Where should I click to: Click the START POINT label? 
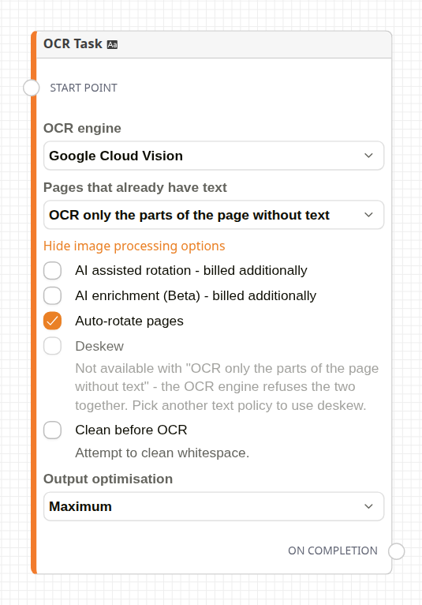click(84, 88)
